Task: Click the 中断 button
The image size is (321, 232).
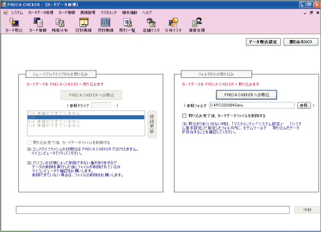Action: [307, 210]
